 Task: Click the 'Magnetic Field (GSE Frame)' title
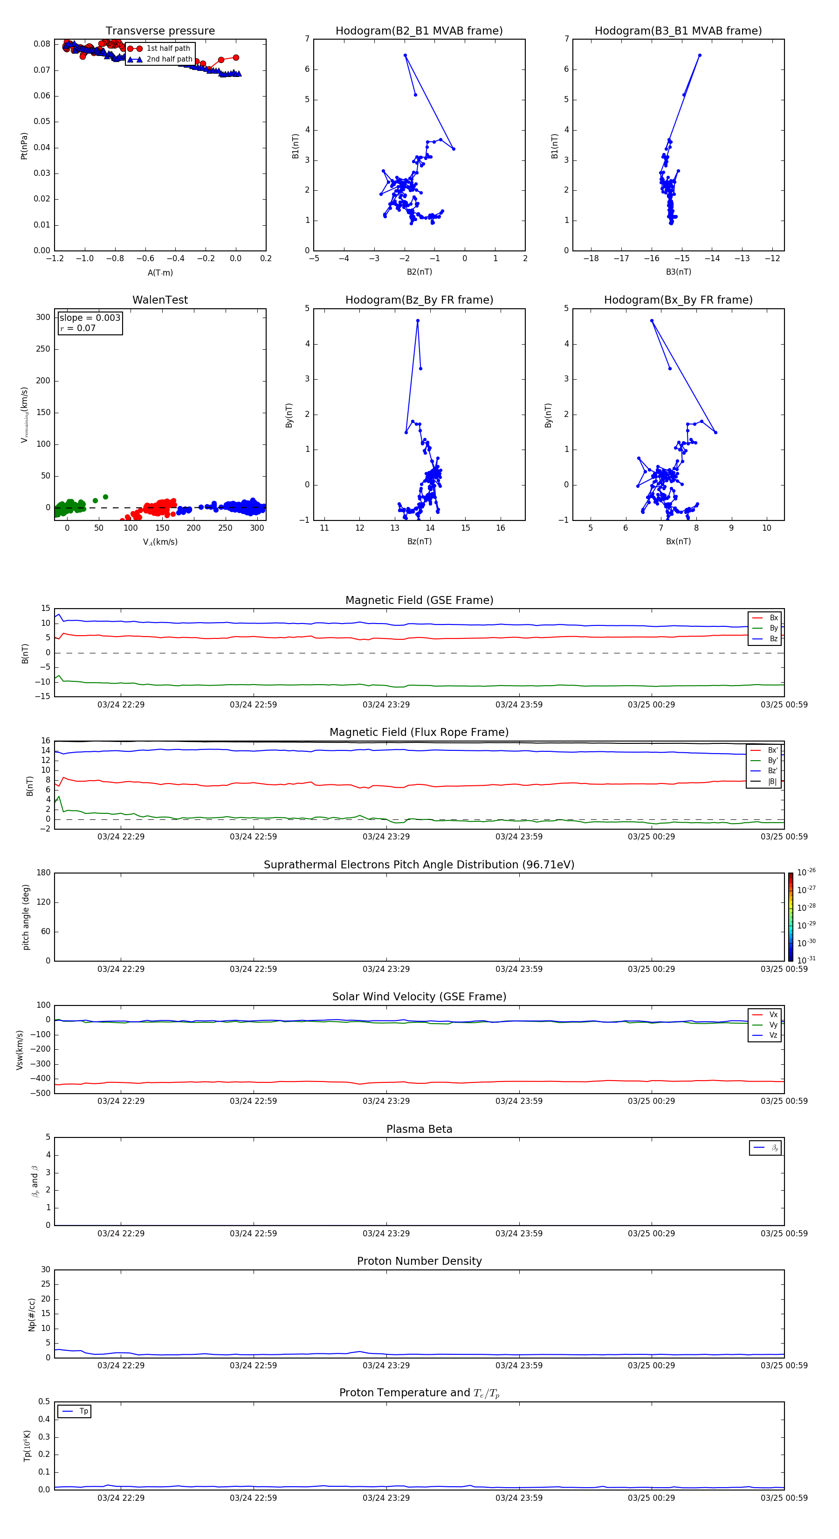(419, 600)
